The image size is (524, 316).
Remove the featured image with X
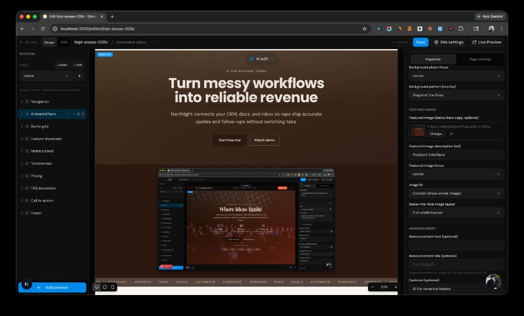coord(451,133)
